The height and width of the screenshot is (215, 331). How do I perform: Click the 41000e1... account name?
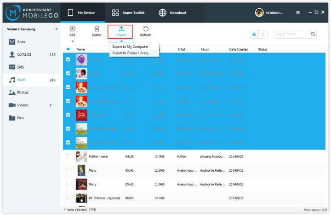pos(274,13)
